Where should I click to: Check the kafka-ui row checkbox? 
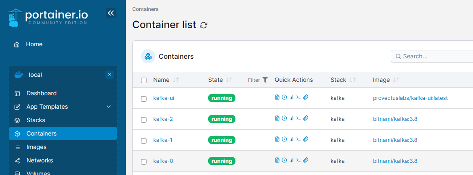point(144,99)
